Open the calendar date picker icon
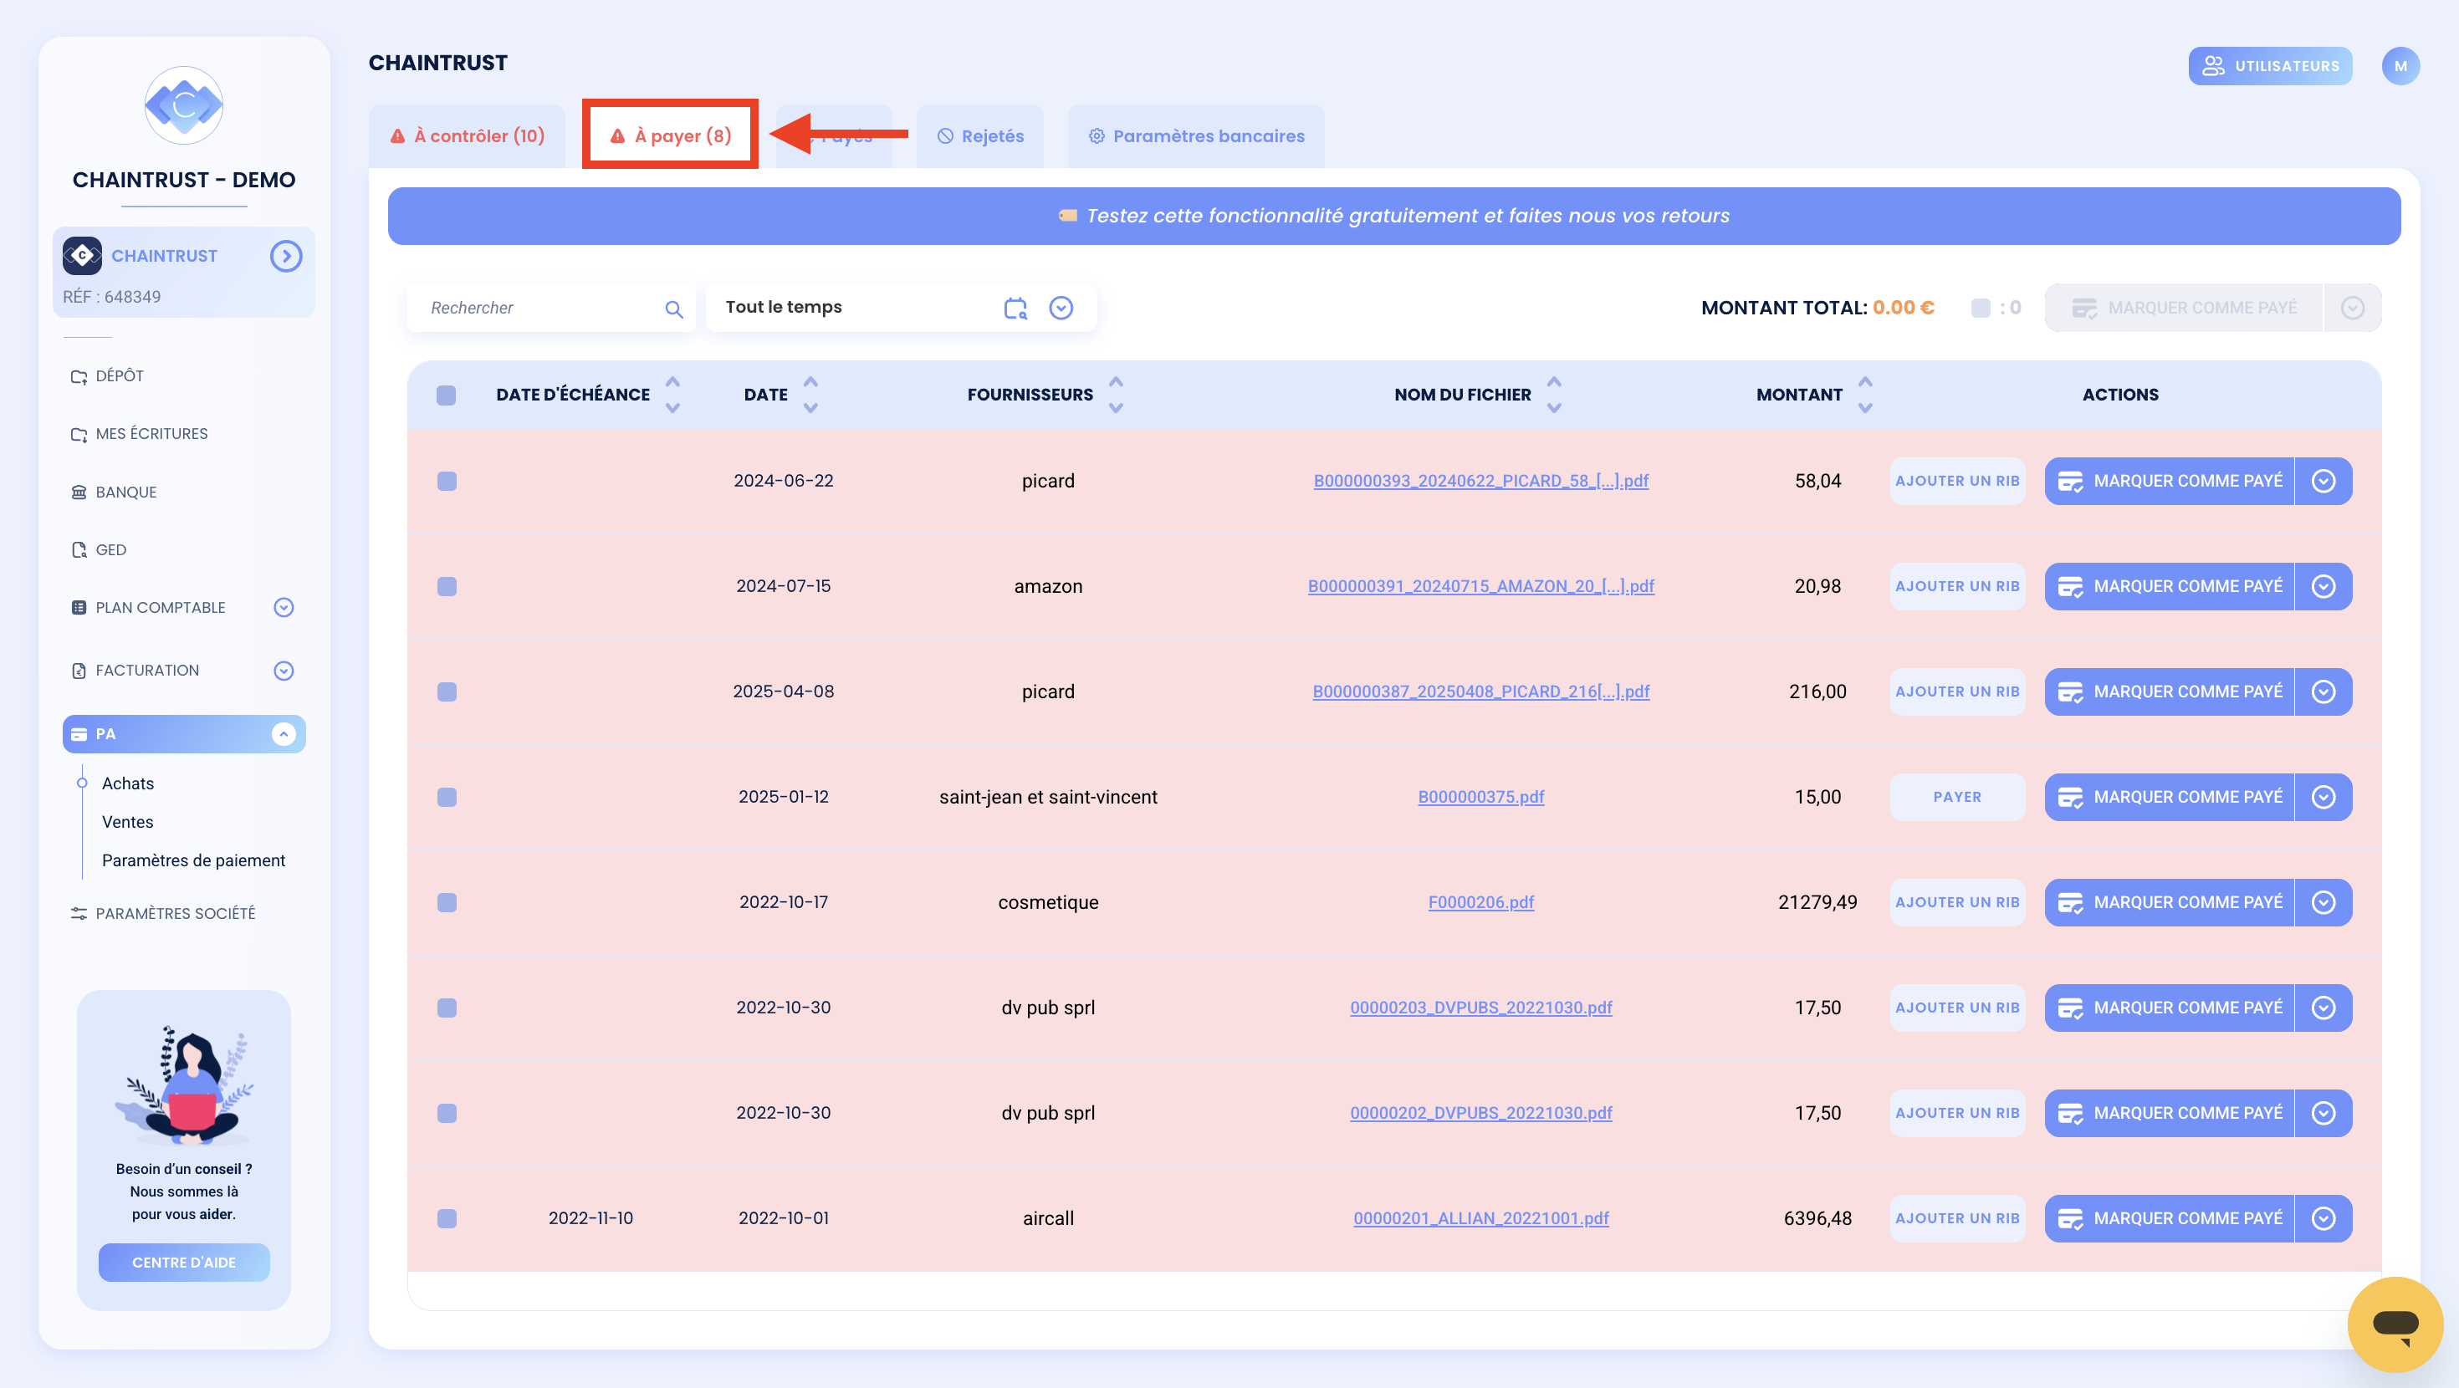2459x1388 pixels. coord(1015,308)
